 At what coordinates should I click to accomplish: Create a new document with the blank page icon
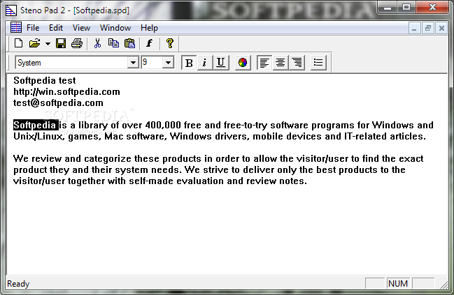[18, 43]
